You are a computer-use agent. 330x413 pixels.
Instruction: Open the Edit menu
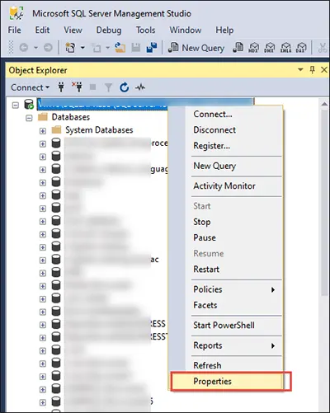42,30
